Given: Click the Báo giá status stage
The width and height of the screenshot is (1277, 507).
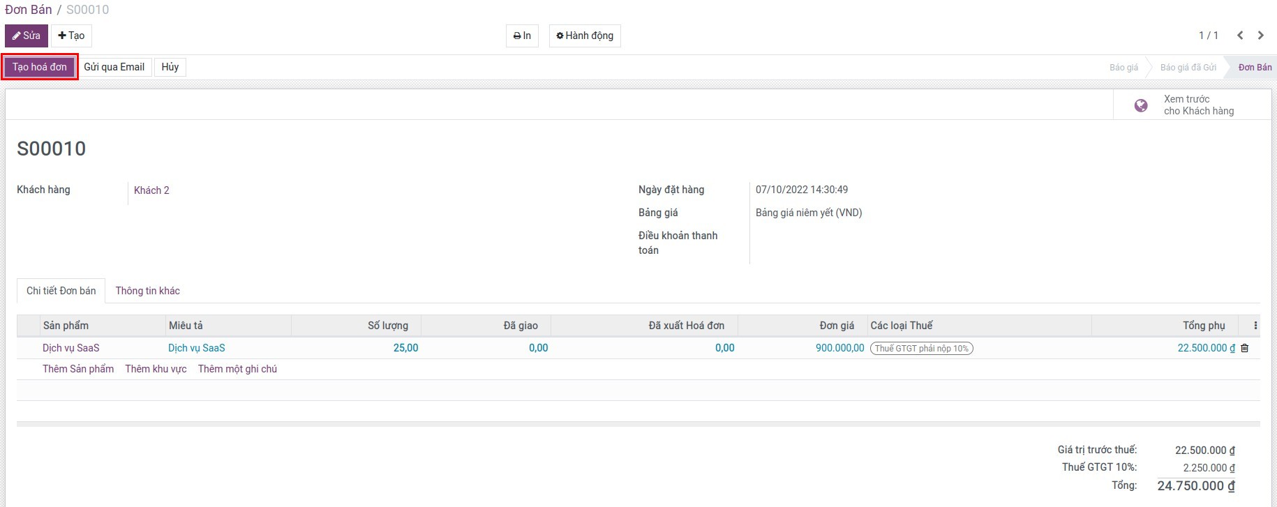Looking at the screenshot, I should coord(1123,68).
